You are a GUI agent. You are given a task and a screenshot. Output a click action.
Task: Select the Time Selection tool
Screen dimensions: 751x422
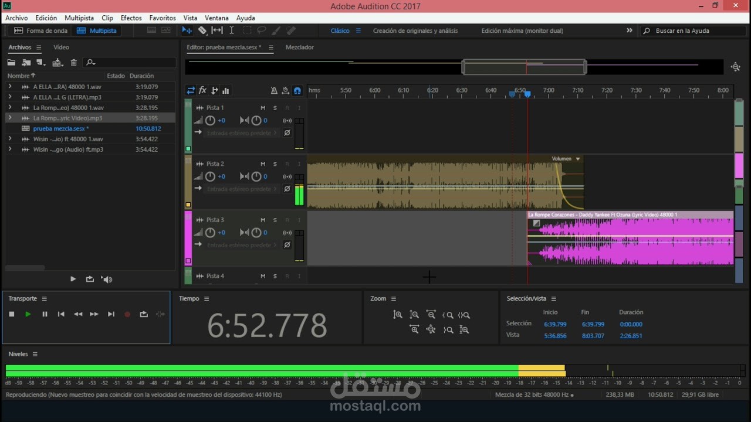[232, 30]
